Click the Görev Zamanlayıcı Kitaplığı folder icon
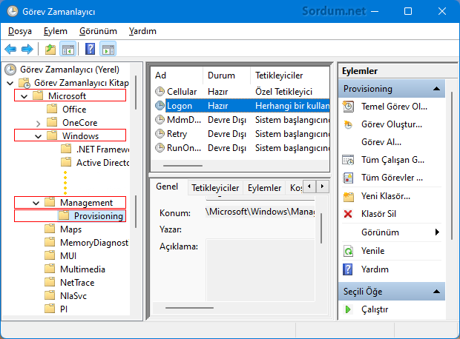The image size is (460, 339). tap(24, 83)
